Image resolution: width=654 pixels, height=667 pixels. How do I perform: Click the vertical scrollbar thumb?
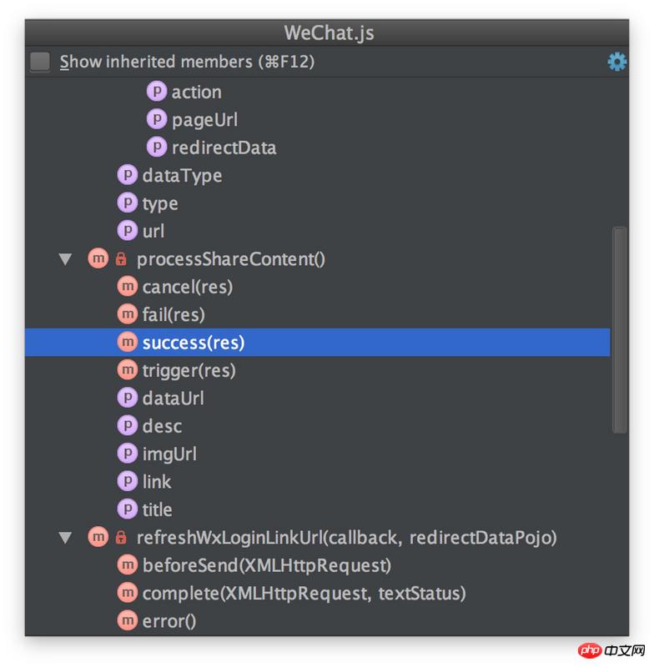(619, 330)
